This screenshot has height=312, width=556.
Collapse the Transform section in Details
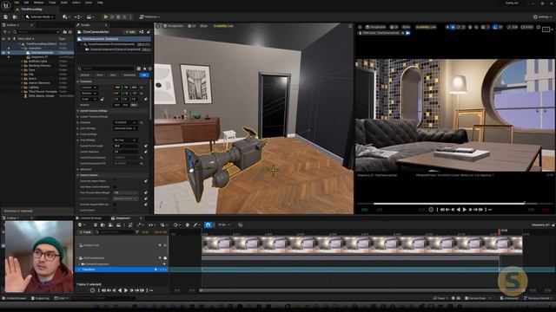[x=78, y=81]
